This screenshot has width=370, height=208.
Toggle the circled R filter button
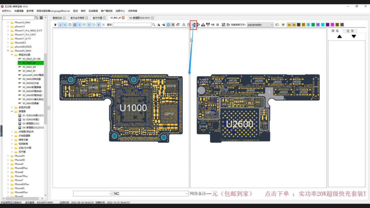tap(84, 25)
